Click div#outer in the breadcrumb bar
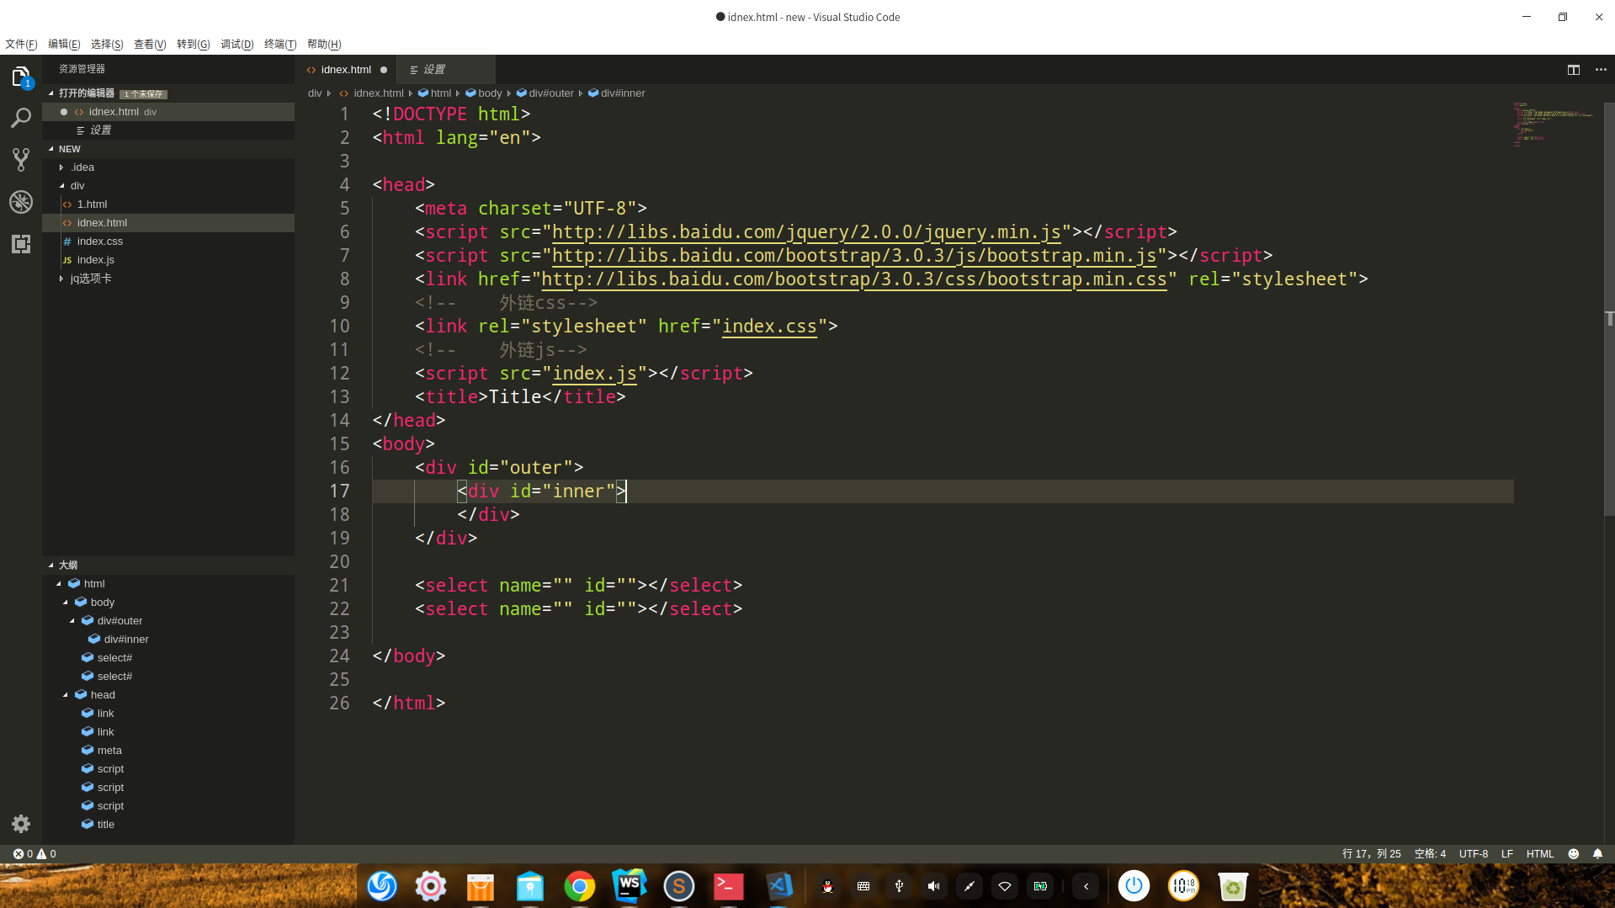The height and width of the screenshot is (908, 1615). pyautogui.click(x=551, y=93)
